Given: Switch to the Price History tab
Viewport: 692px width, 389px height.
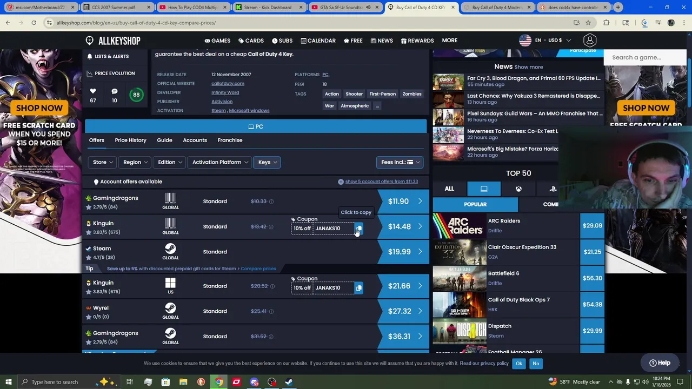Looking at the screenshot, I should pyautogui.click(x=130, y=140).
